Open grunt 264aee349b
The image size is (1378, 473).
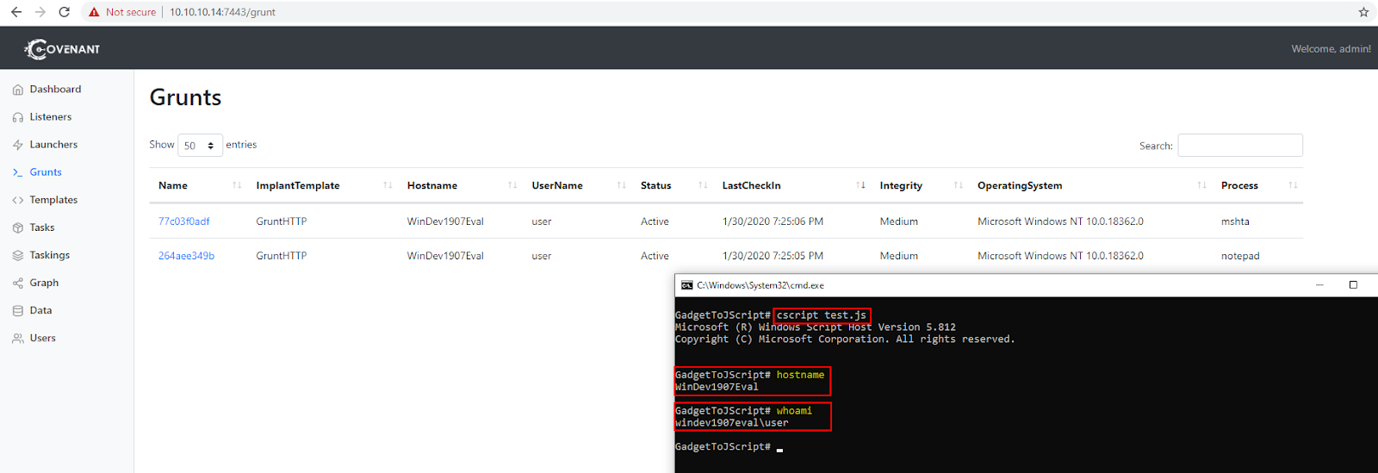[x=186, y=256]
